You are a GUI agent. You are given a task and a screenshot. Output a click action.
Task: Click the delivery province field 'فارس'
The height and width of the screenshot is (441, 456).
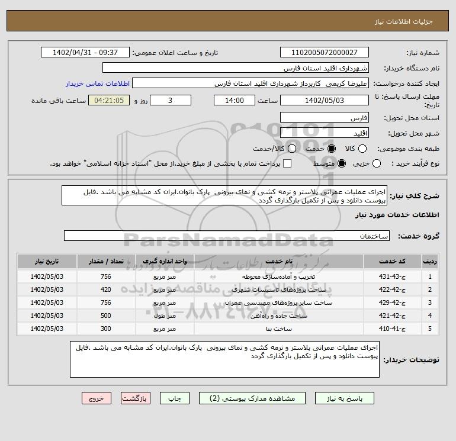click(325, 118)
